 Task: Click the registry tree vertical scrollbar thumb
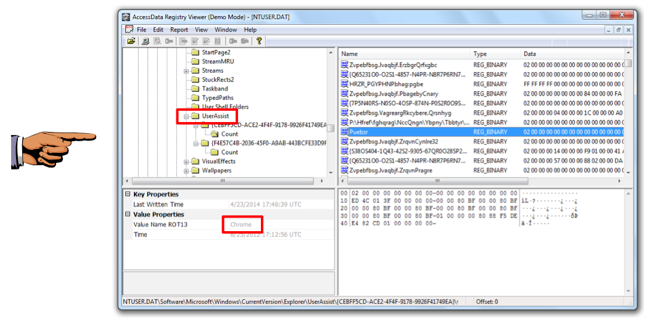click(331, 128)
